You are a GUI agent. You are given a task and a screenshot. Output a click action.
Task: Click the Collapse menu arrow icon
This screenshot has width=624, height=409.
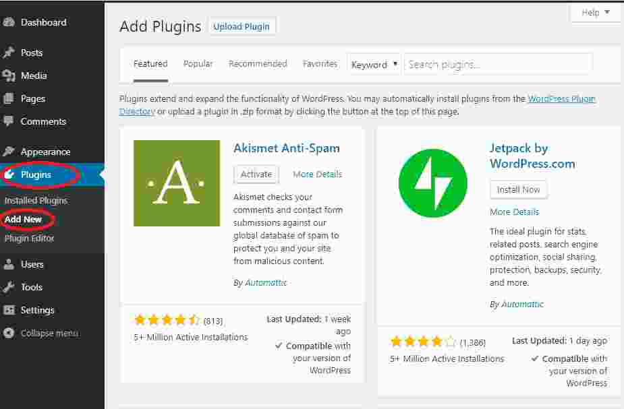coord(8,333)
